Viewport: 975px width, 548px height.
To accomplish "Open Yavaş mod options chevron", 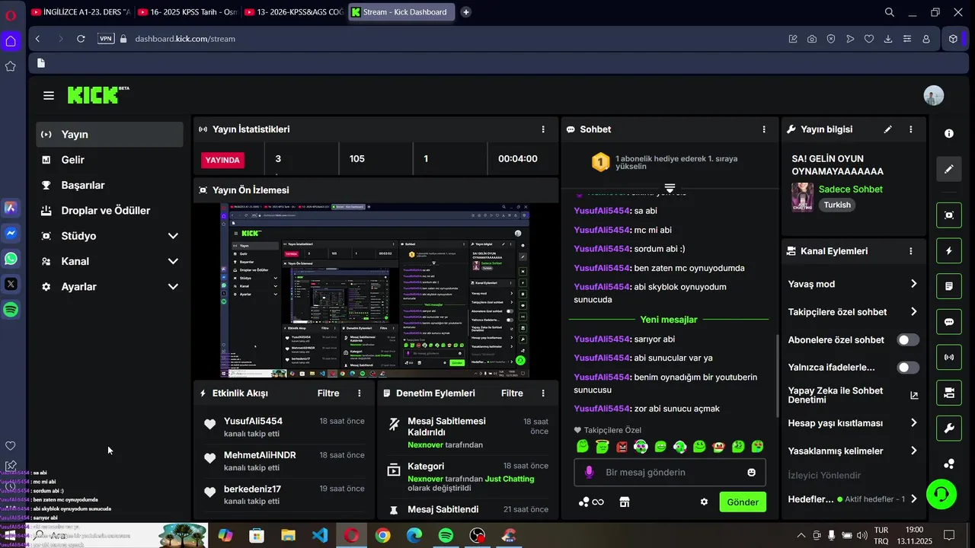I will tap(913, 284).
